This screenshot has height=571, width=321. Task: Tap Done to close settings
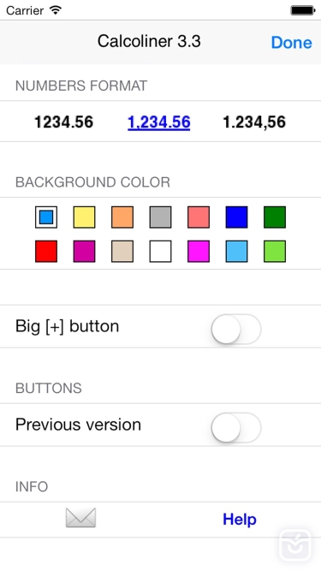[x=292, y=42]
